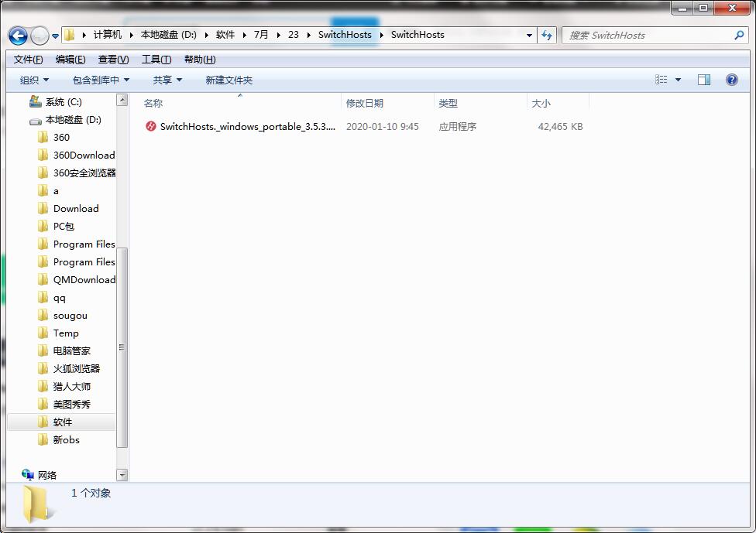The width and height of the screenshot is (756, 533).
Task: Click the search magnifier icon
Action: point(739,35)
